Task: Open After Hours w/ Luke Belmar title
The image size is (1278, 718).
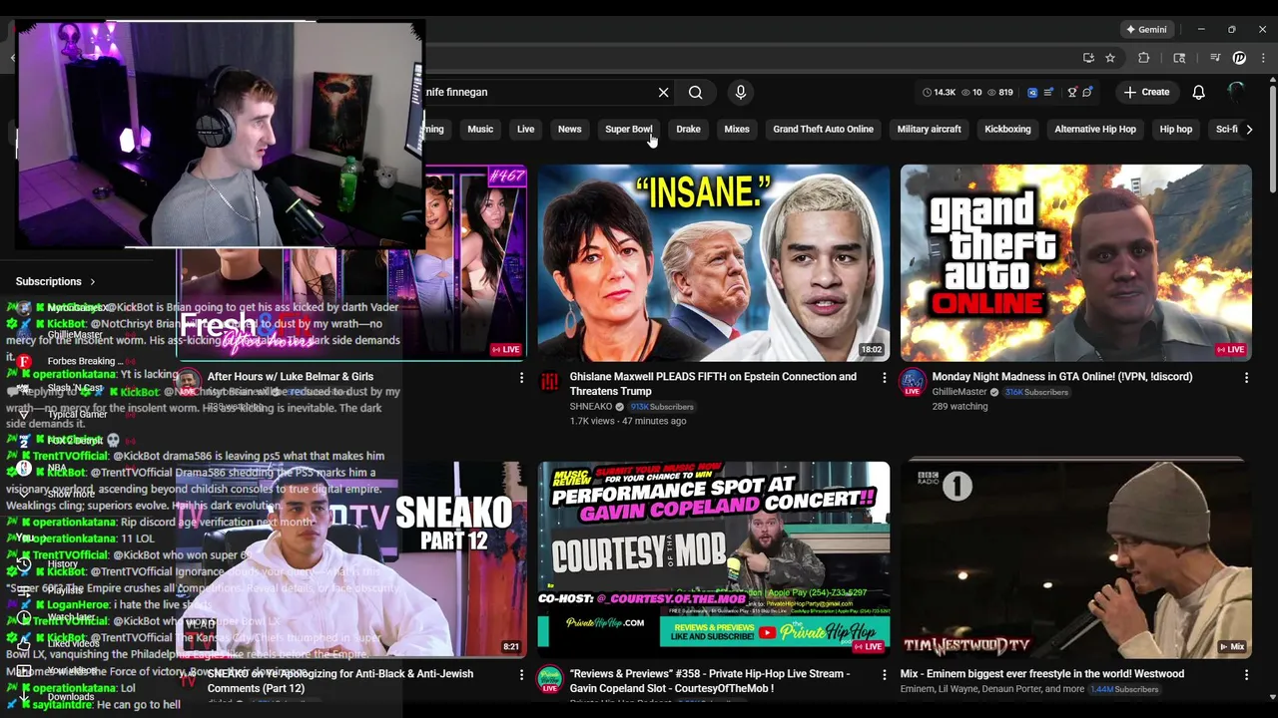Action: [x=291, y=377]
